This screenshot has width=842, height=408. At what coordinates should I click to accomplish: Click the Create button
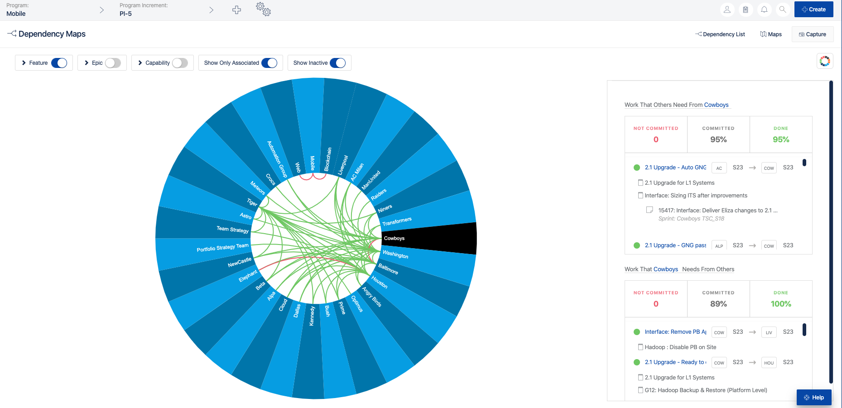pos(814,10)
